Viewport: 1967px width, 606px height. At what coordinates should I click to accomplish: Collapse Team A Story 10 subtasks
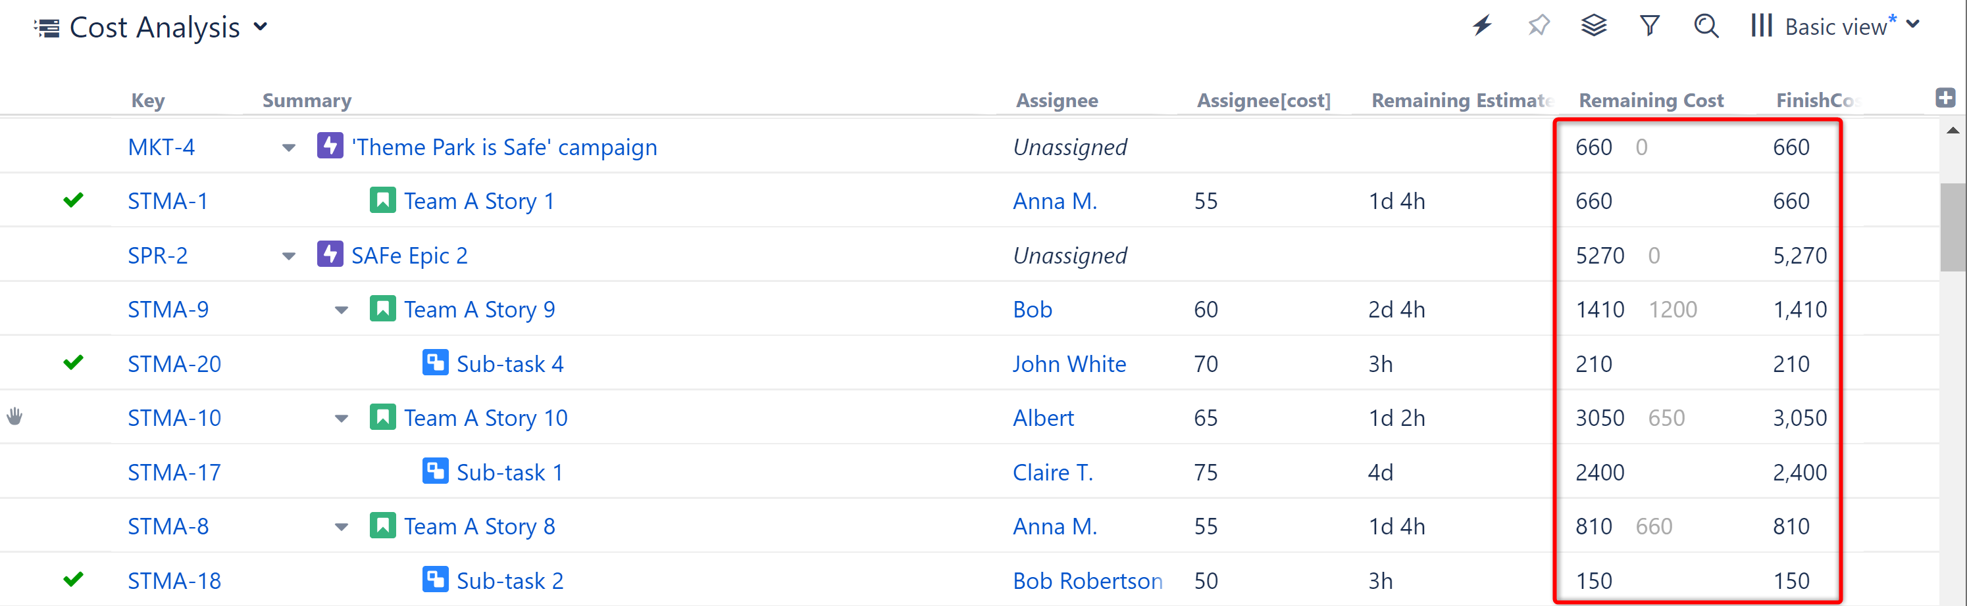coord(341,419)
